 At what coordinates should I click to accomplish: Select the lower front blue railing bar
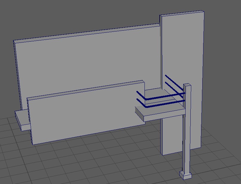(x=161, y=104)
